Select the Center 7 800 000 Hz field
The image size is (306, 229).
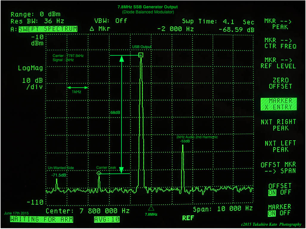87,211
